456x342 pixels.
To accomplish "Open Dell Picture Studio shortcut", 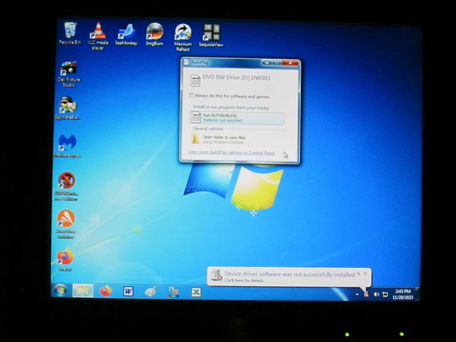I will (69, 73).
